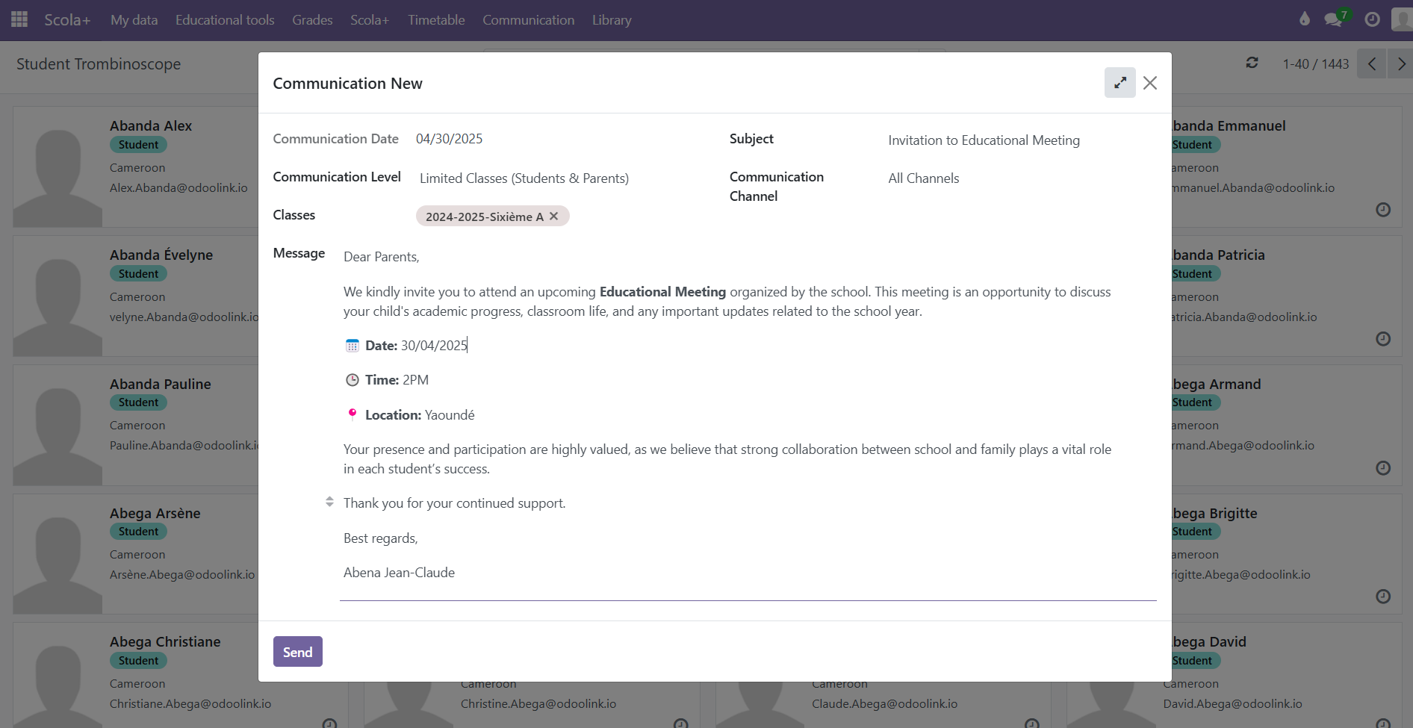Click Location: Yaoundé line
1413x728 pixels.
tap(420, 415)
